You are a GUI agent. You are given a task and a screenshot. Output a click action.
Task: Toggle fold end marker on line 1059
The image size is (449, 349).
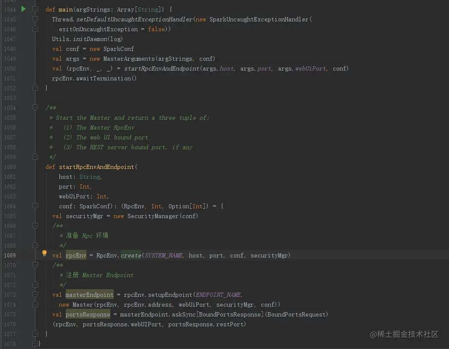point(35,157)
